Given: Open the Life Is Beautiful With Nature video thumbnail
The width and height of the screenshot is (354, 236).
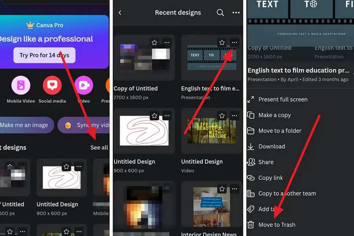Looking at the screenshot, I should pos(212,131).
